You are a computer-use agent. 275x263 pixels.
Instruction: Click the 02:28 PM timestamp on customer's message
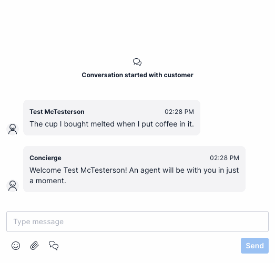point(179,112)
